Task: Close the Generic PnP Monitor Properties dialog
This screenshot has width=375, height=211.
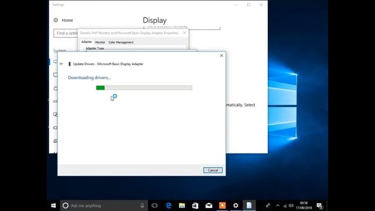Action: 185,33
